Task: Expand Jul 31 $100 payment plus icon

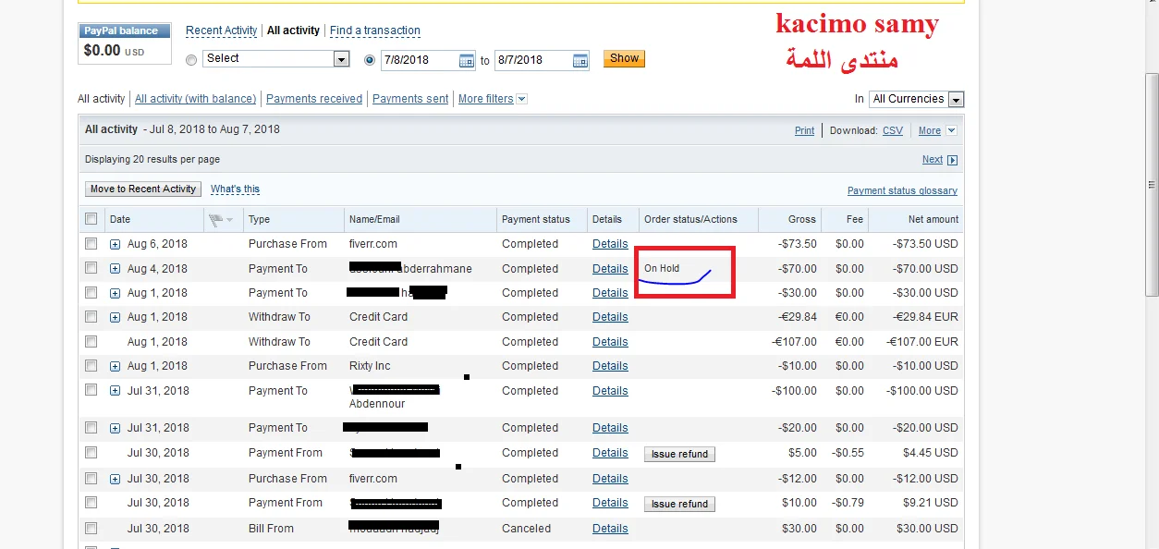Action: click(x=116, y=391)
